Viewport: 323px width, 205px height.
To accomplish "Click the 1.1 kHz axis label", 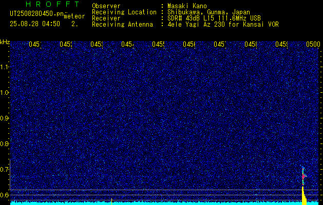I will (5, 67).
